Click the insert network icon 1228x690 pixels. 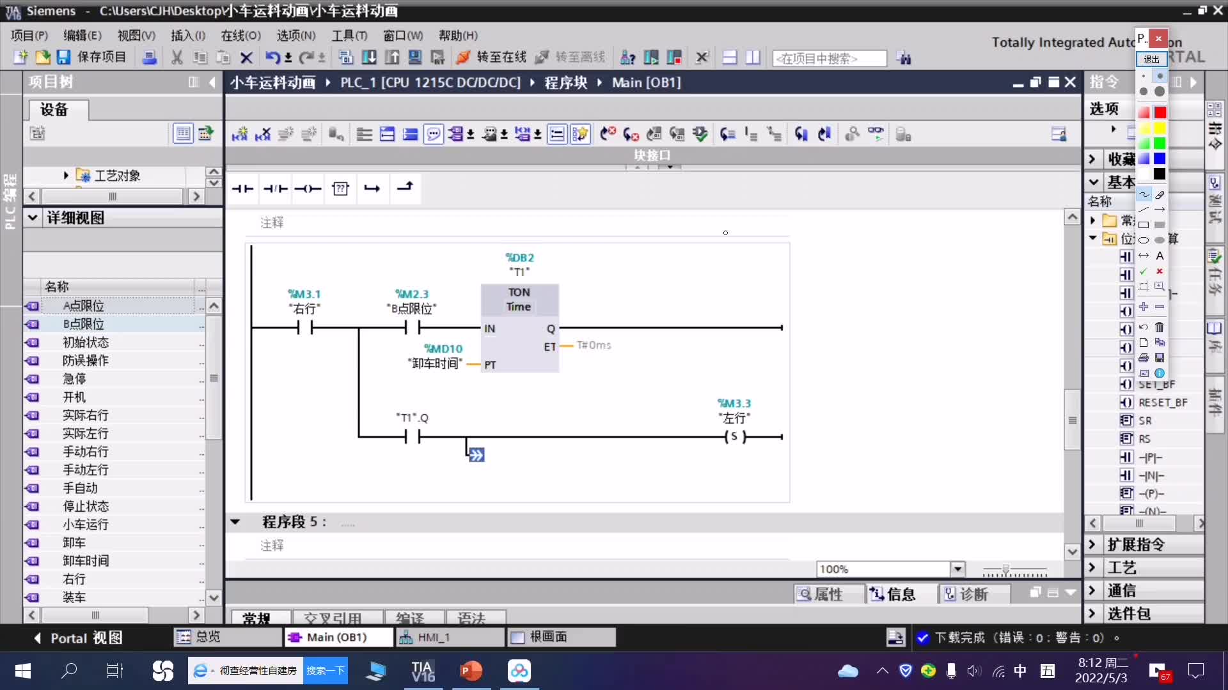click(x=240, y=134)
